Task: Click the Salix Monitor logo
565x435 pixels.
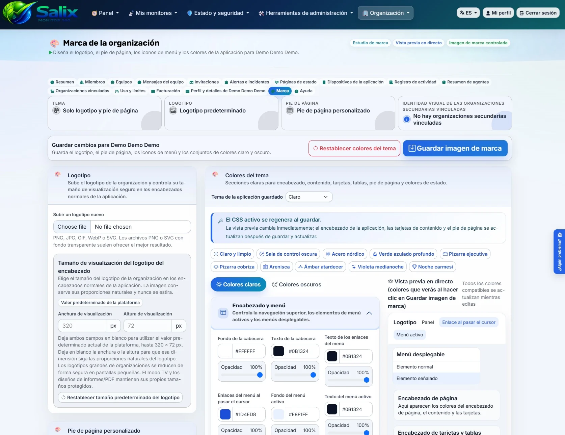Action: [x=41, y=13]
